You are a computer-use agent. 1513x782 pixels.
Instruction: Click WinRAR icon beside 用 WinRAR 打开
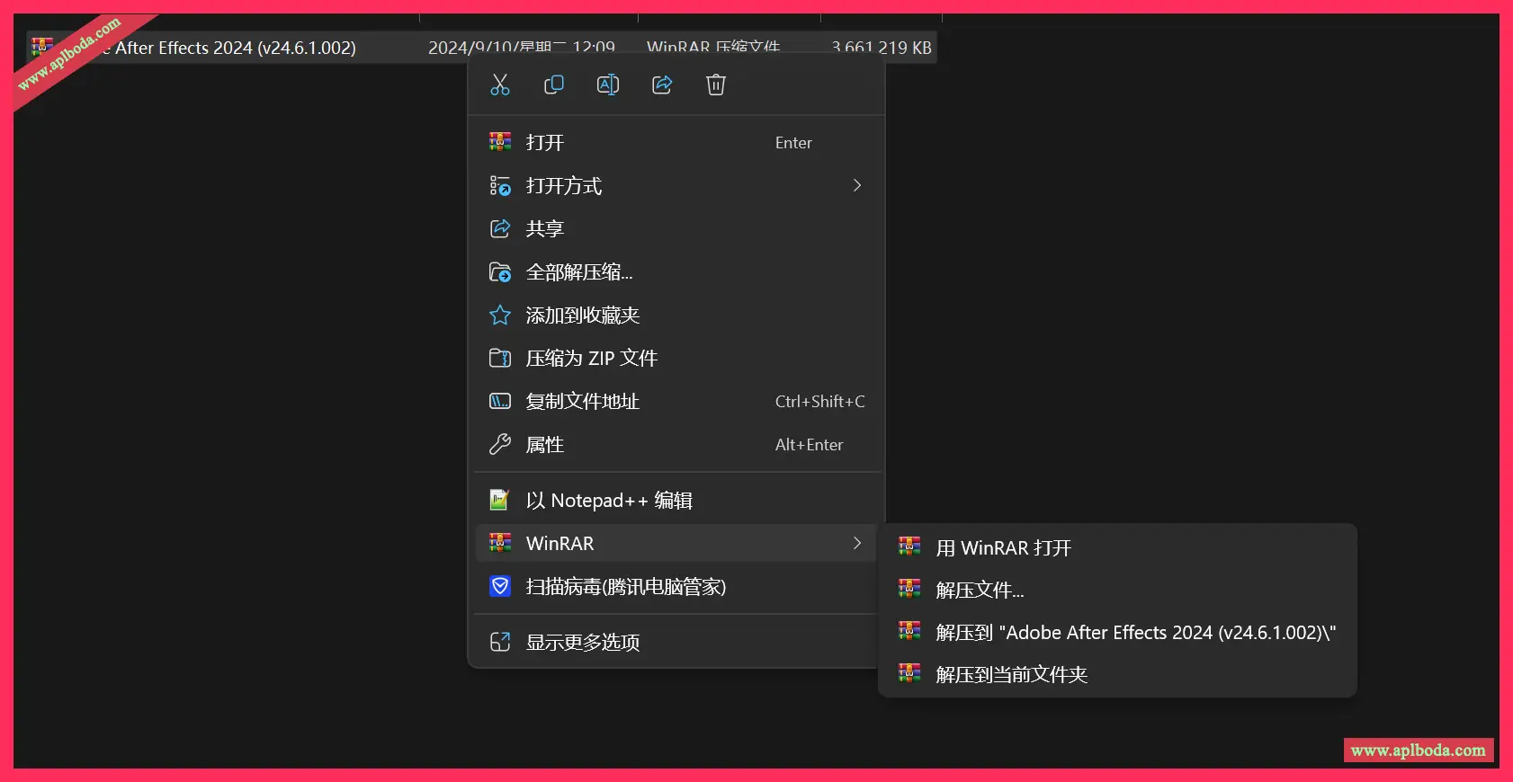pyautogui.click(x=909, y=547)
